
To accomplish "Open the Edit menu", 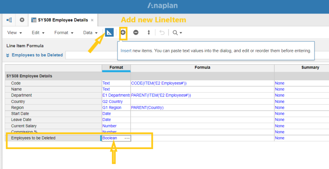I will point(38,33).
